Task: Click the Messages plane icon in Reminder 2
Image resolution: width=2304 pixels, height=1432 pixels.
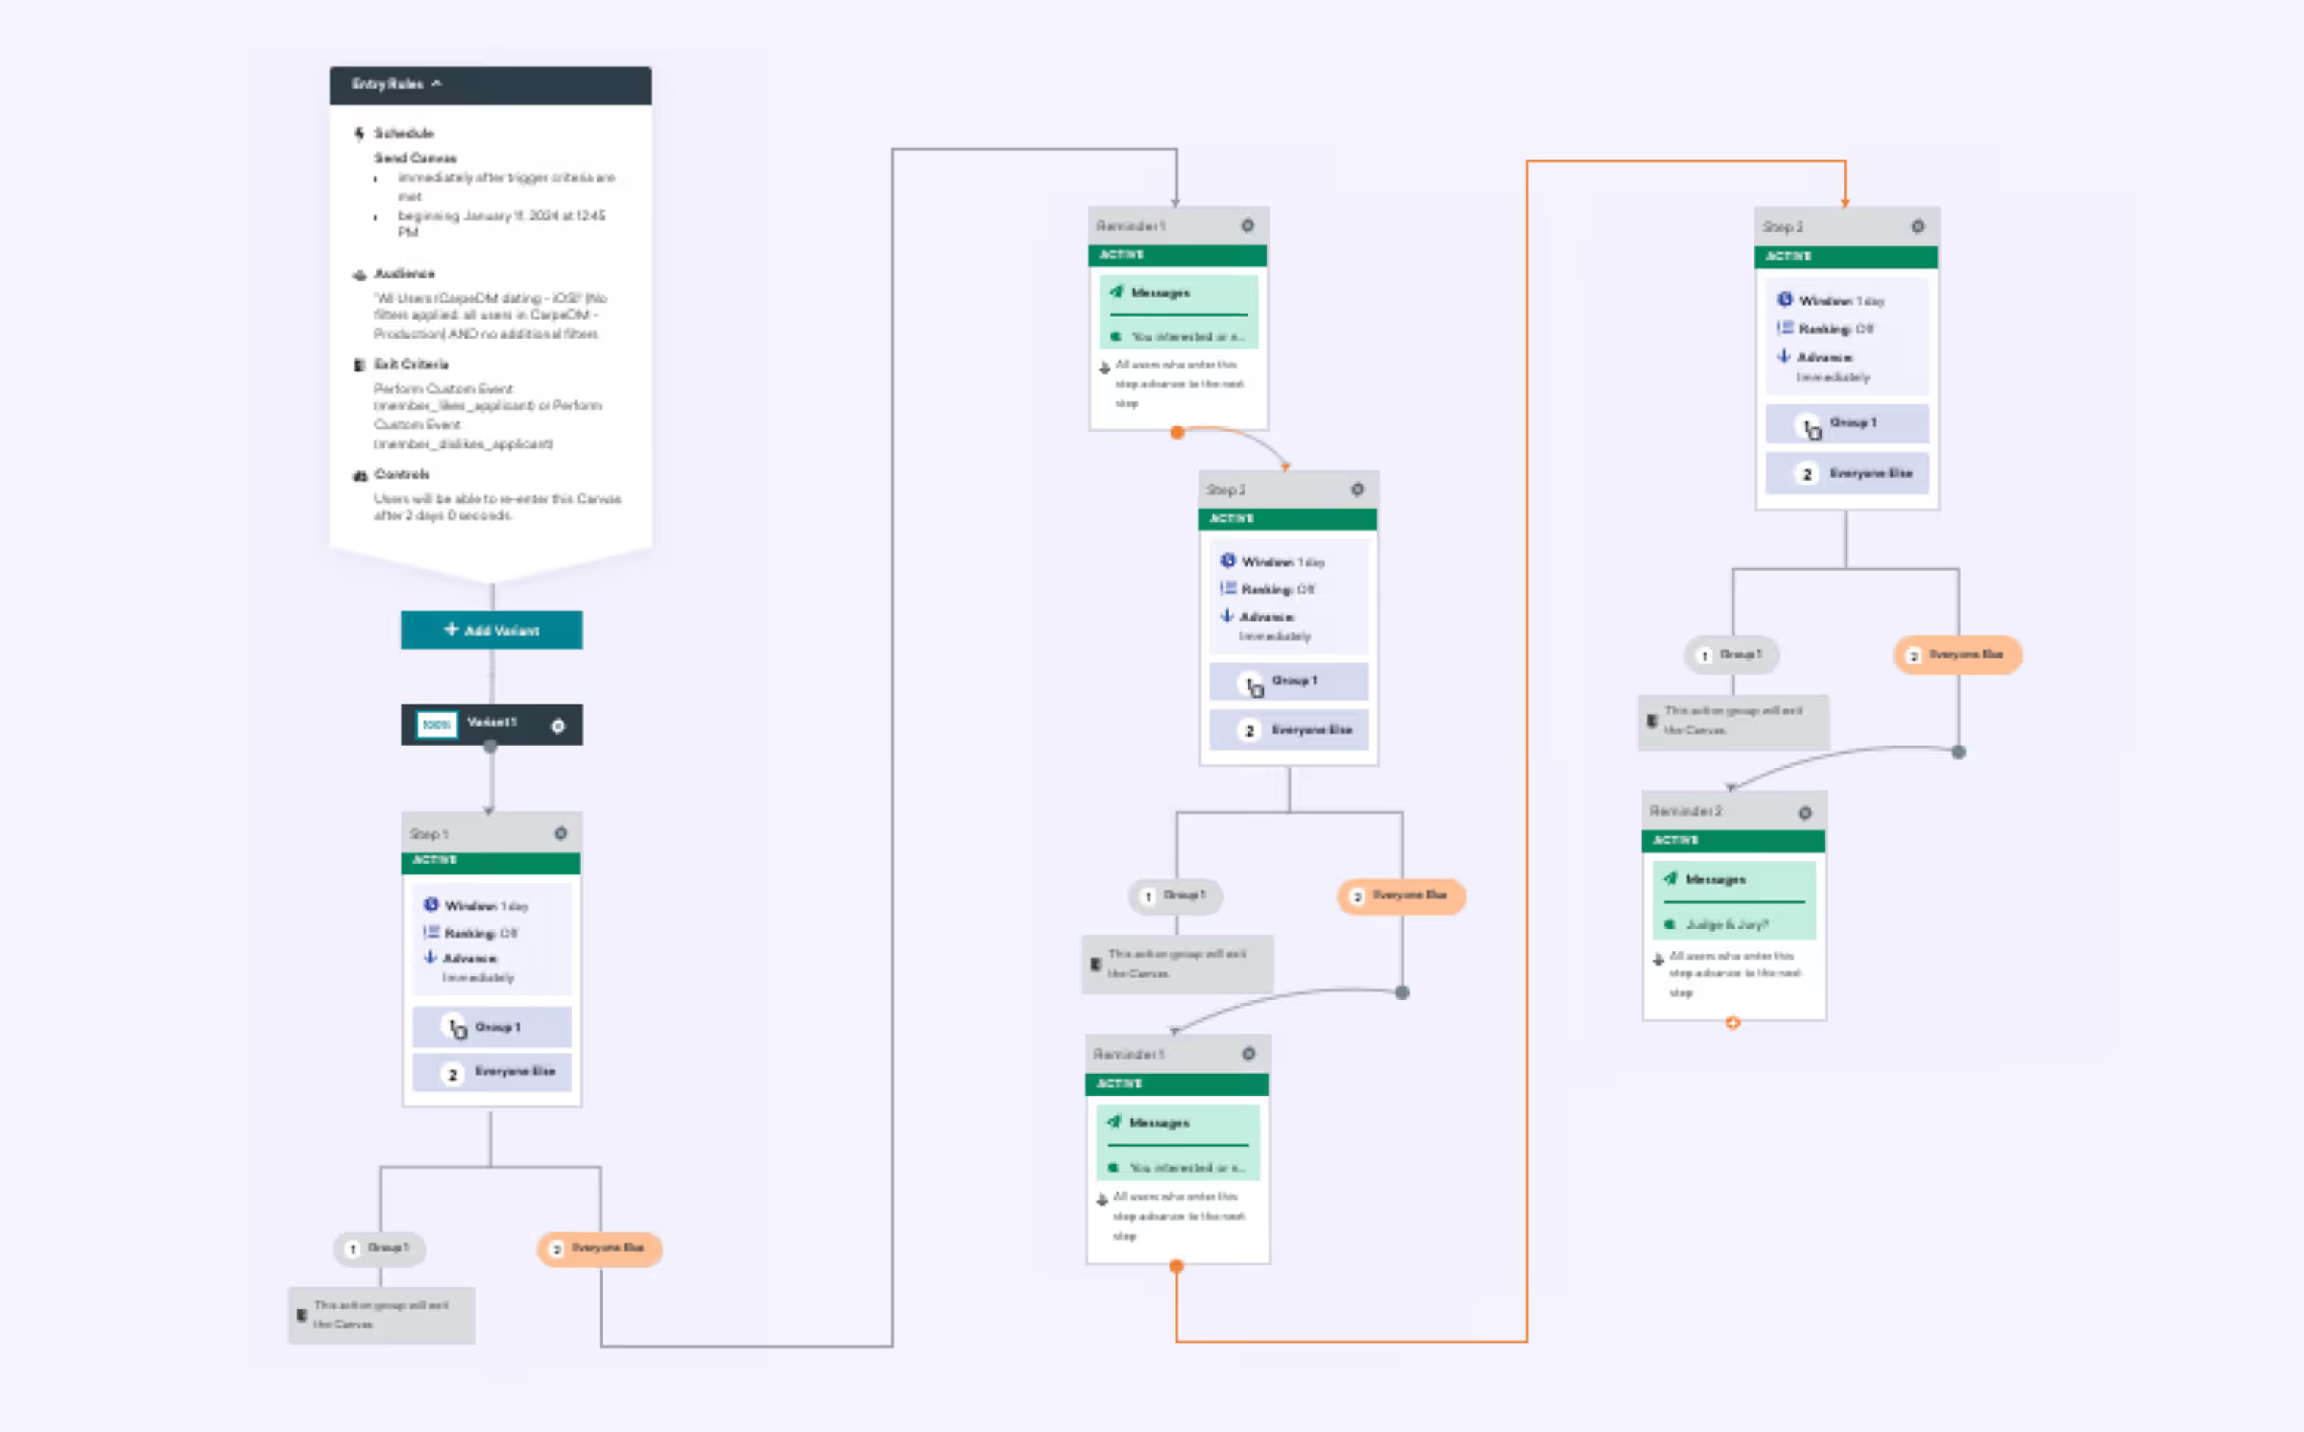Action: click(1671, 878)
